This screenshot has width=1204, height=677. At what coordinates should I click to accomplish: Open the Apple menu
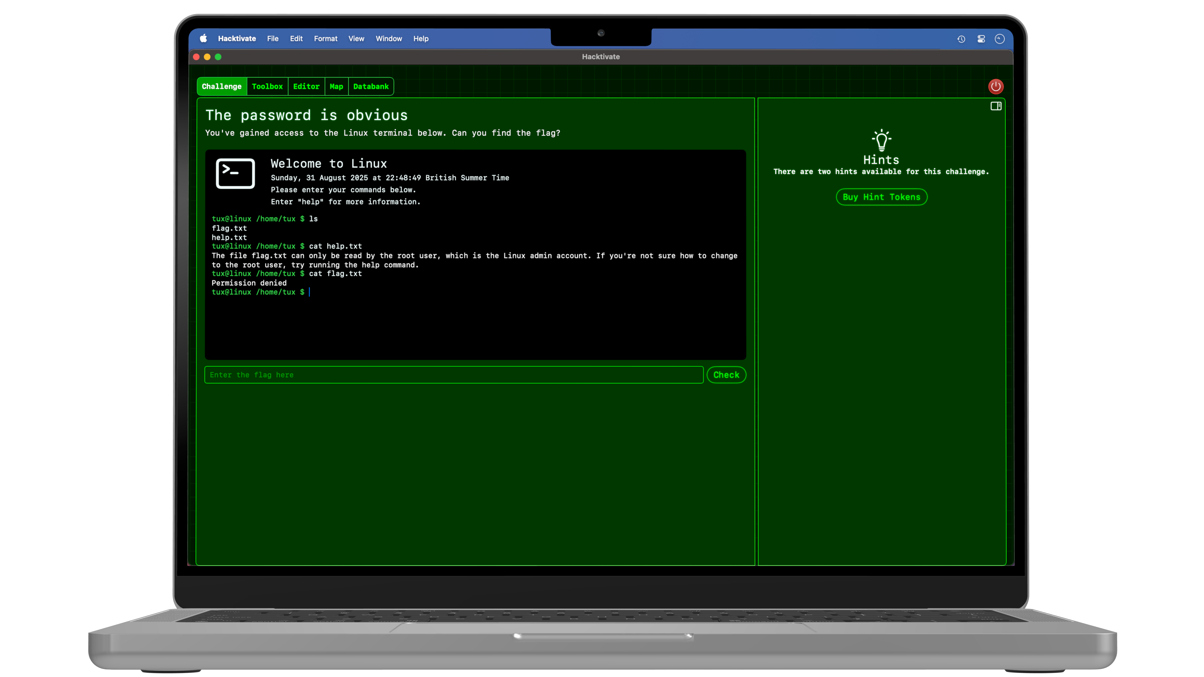(203, 39)
